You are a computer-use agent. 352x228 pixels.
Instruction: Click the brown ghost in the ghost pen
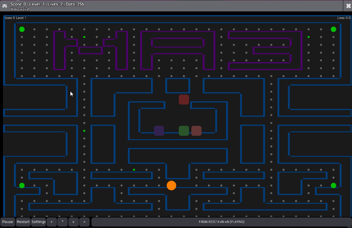point(196,131)
